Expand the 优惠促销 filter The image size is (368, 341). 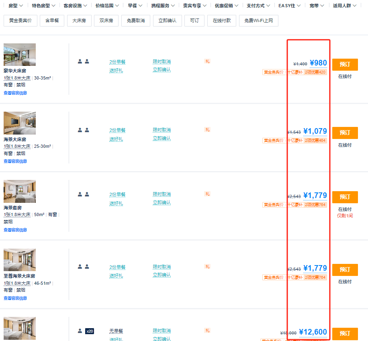[227, 6]
